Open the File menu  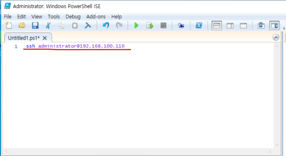[x=8, y=16]
